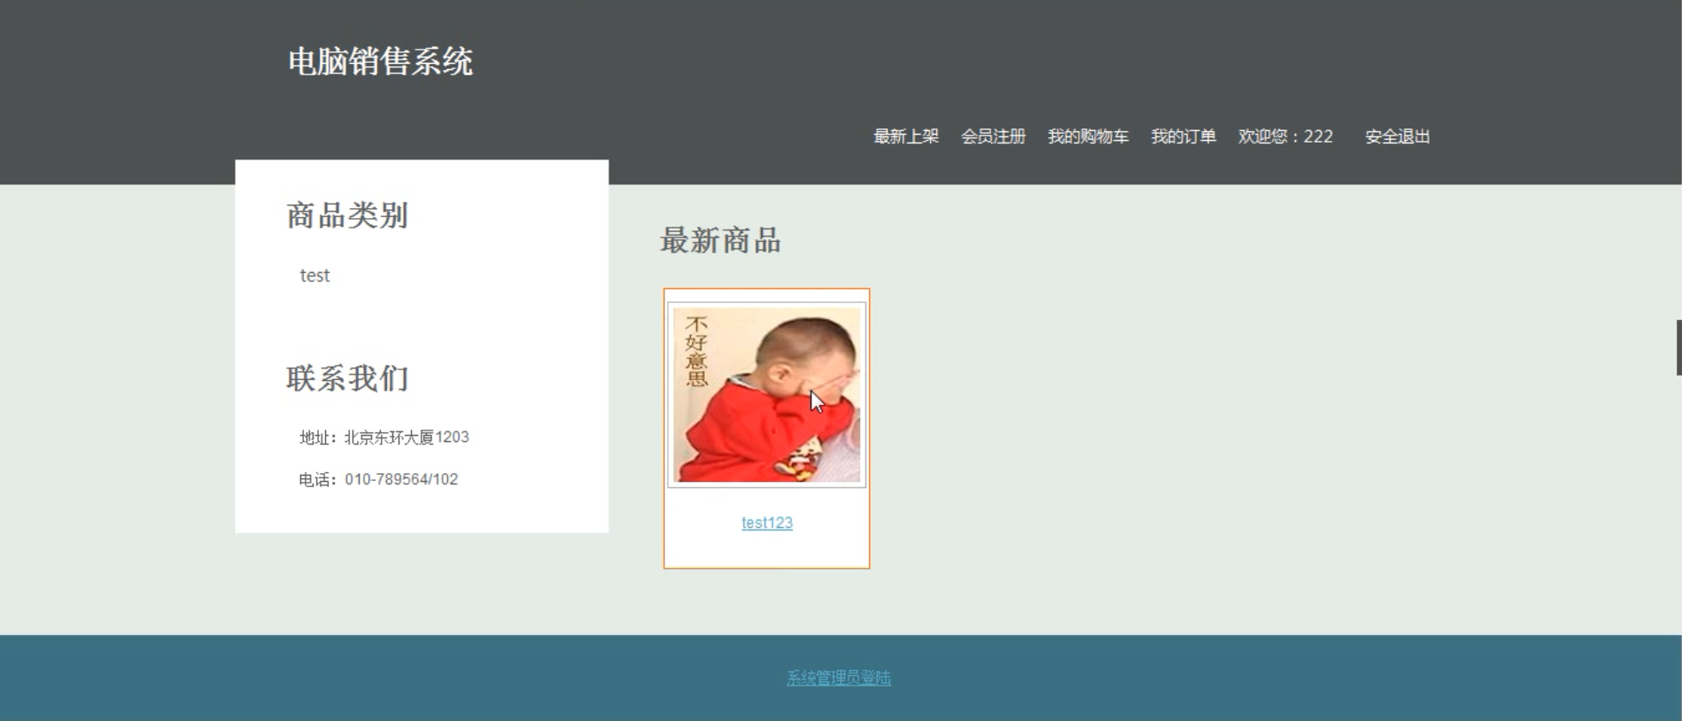Click the 商品类别 heading
This screenshot has height=721, width=1682.
(347, 215)
